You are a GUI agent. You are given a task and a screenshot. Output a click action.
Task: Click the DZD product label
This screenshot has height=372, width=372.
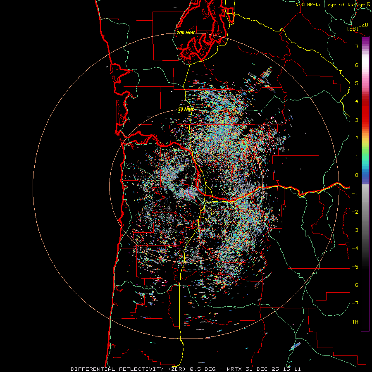click(x=363, y=25)
